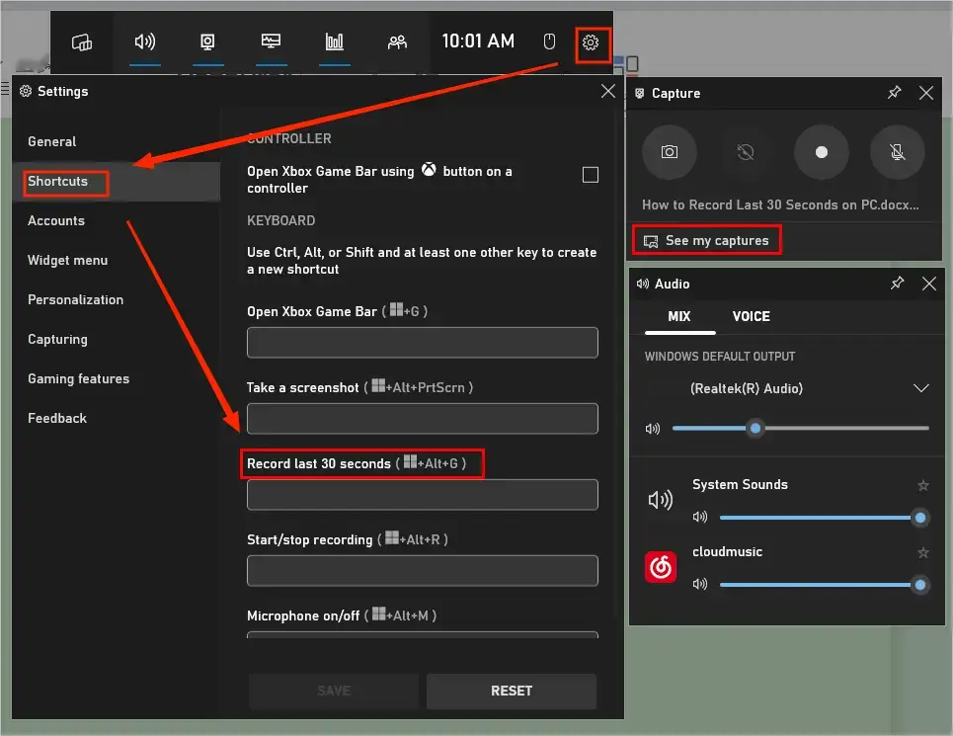
Task: Adjust the System Sounds volume slider
Action: click(823, 518)
